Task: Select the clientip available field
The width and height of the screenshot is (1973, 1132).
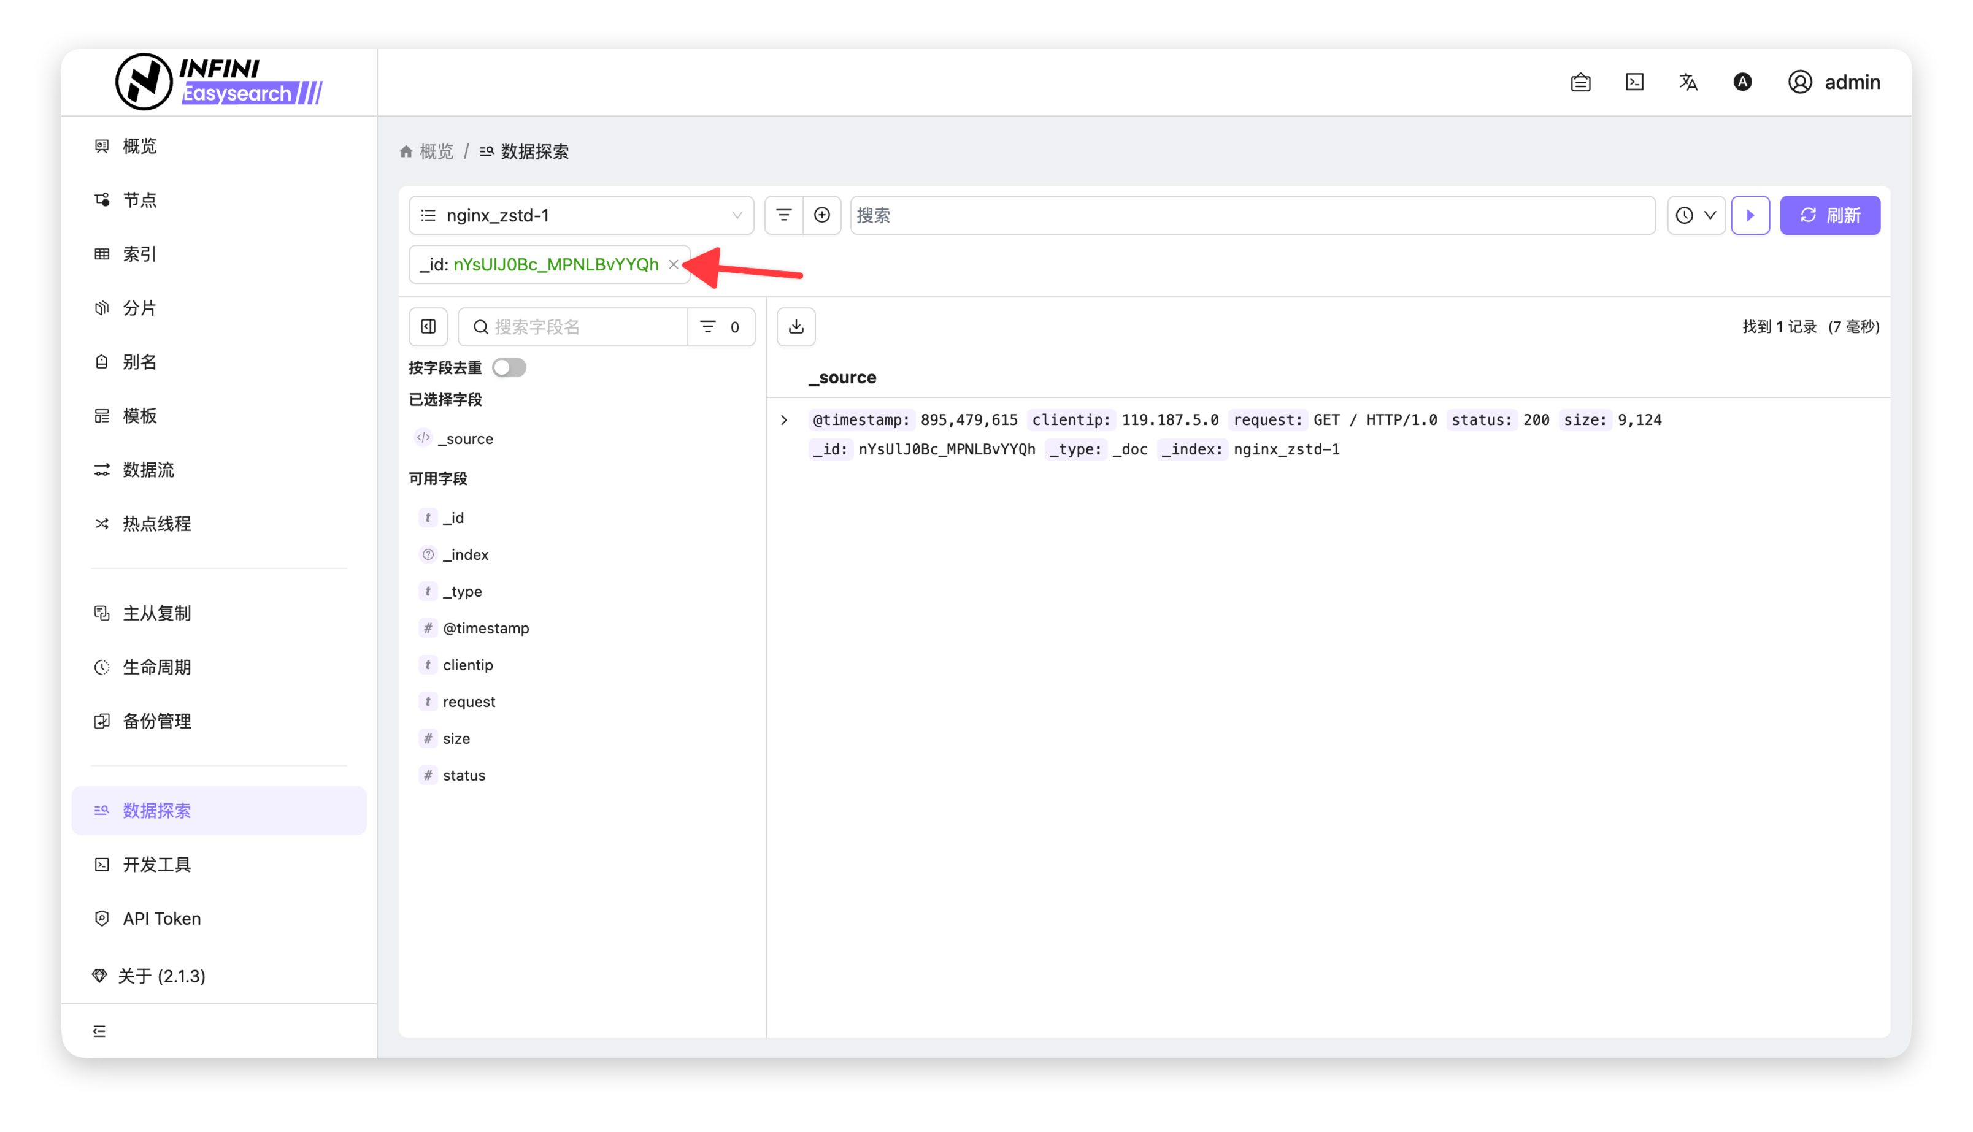Action: 467,665
